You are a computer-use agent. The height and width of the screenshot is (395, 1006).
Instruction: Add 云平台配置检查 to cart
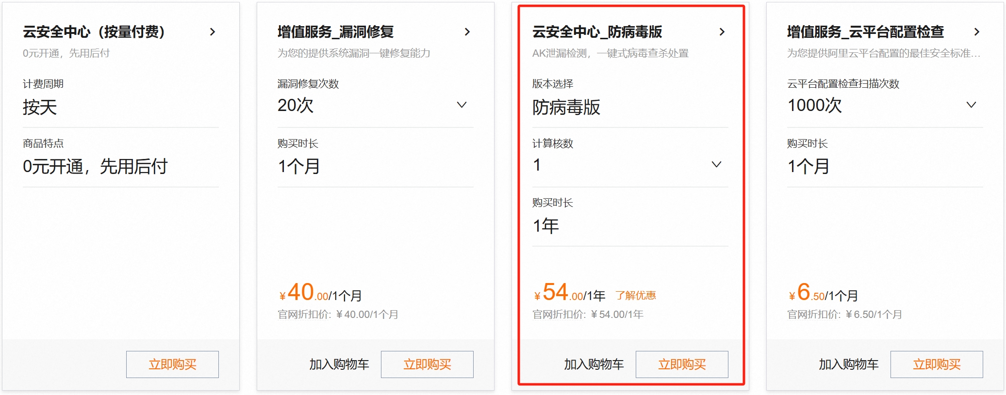[849, 364]
